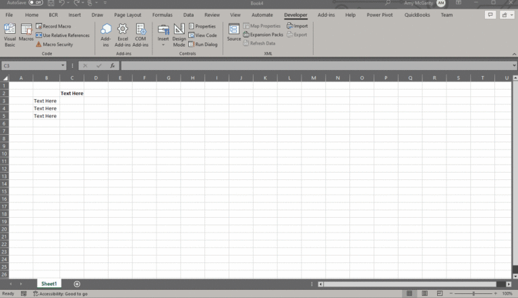Viewport: 518px width, 298px height.
Task: Add a new sheet with plus button
Action: click(x=77, y=284)
